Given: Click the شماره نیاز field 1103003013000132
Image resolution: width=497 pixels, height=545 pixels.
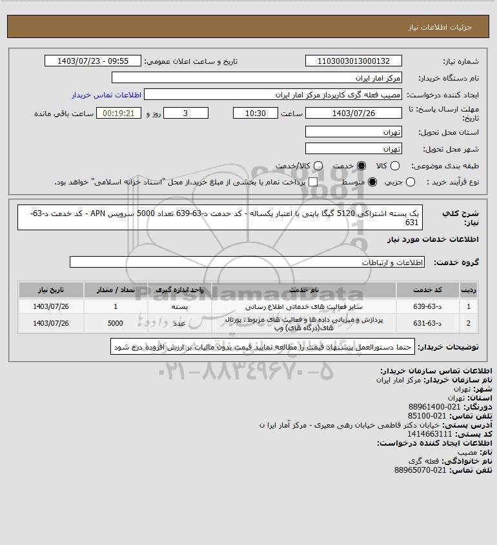Looking at the screenshot, I should pos(353,61).
